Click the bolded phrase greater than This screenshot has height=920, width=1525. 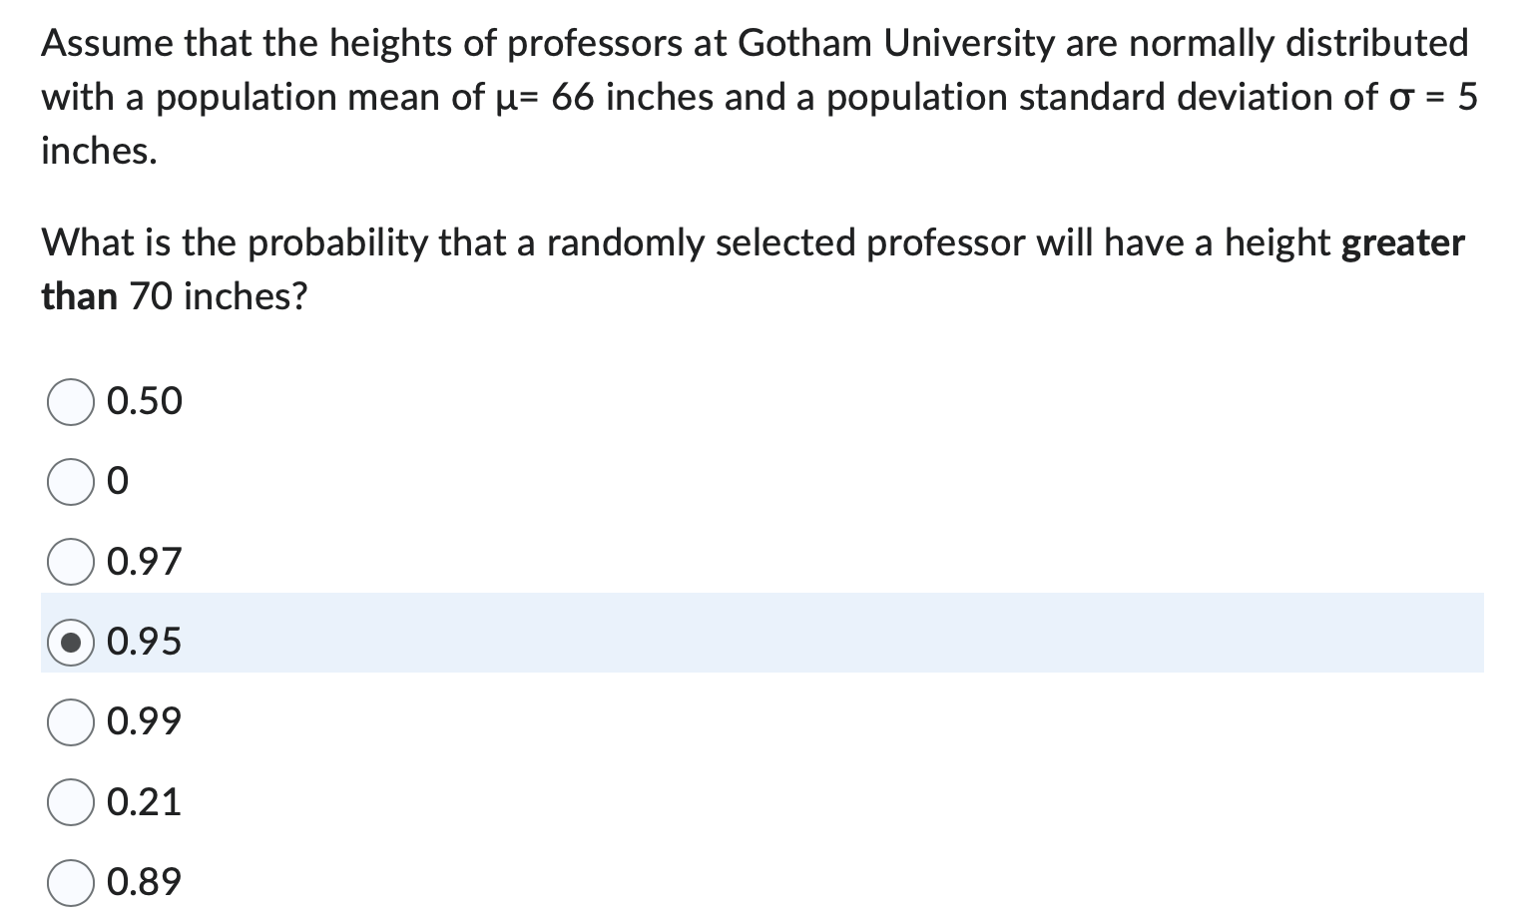1400,242
